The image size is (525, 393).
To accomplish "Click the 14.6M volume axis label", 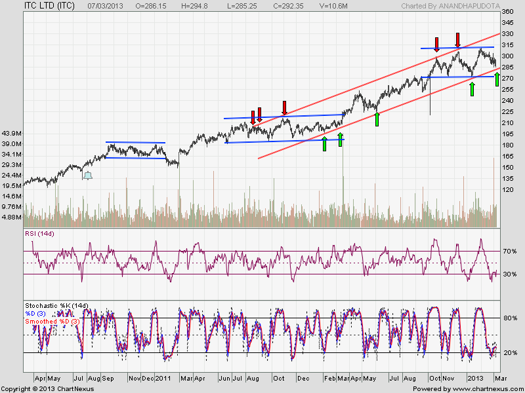I will tap(12, 196).
